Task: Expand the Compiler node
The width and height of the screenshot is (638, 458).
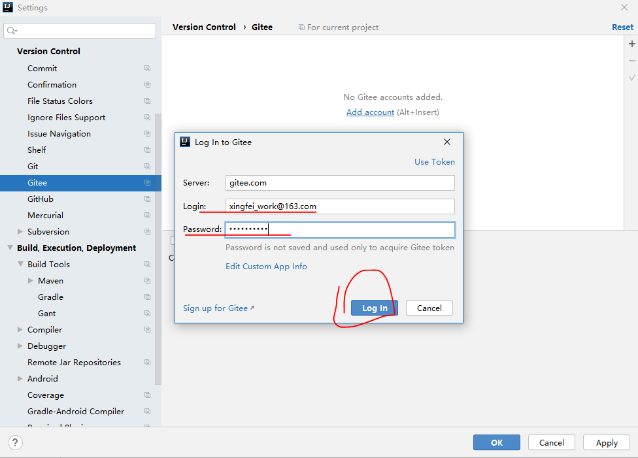Action: point(20,329)
